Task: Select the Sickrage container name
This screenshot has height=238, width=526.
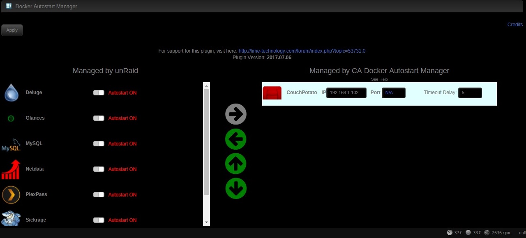Action: (x=36, y=220)
